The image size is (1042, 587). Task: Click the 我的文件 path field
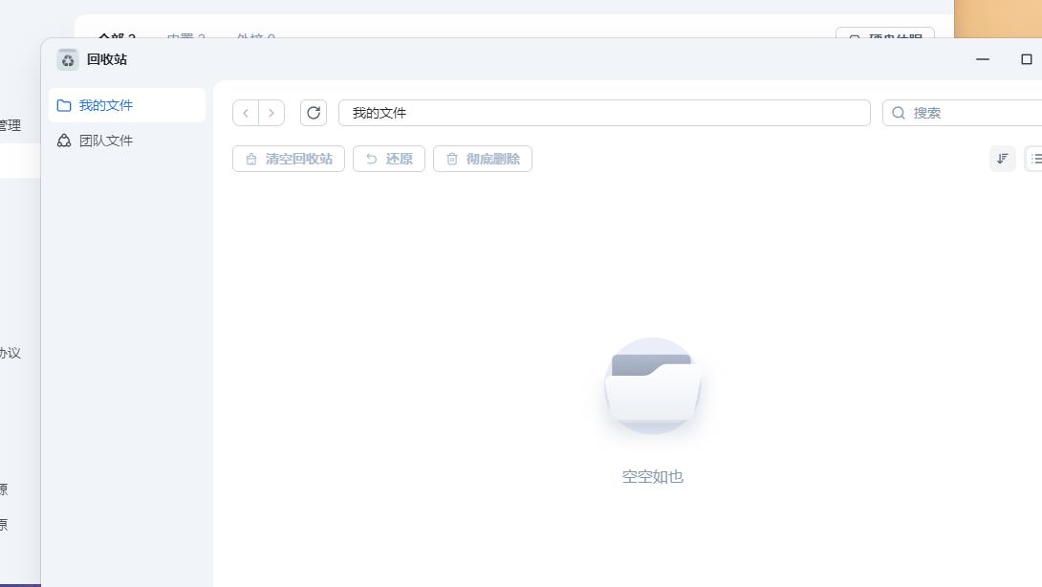pyautogui.click(x=604, y=113)
